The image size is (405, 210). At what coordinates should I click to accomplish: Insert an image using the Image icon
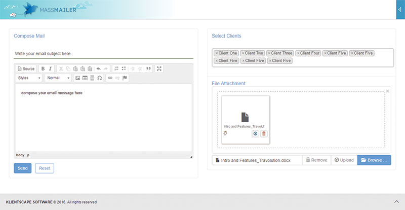point(77,78)
